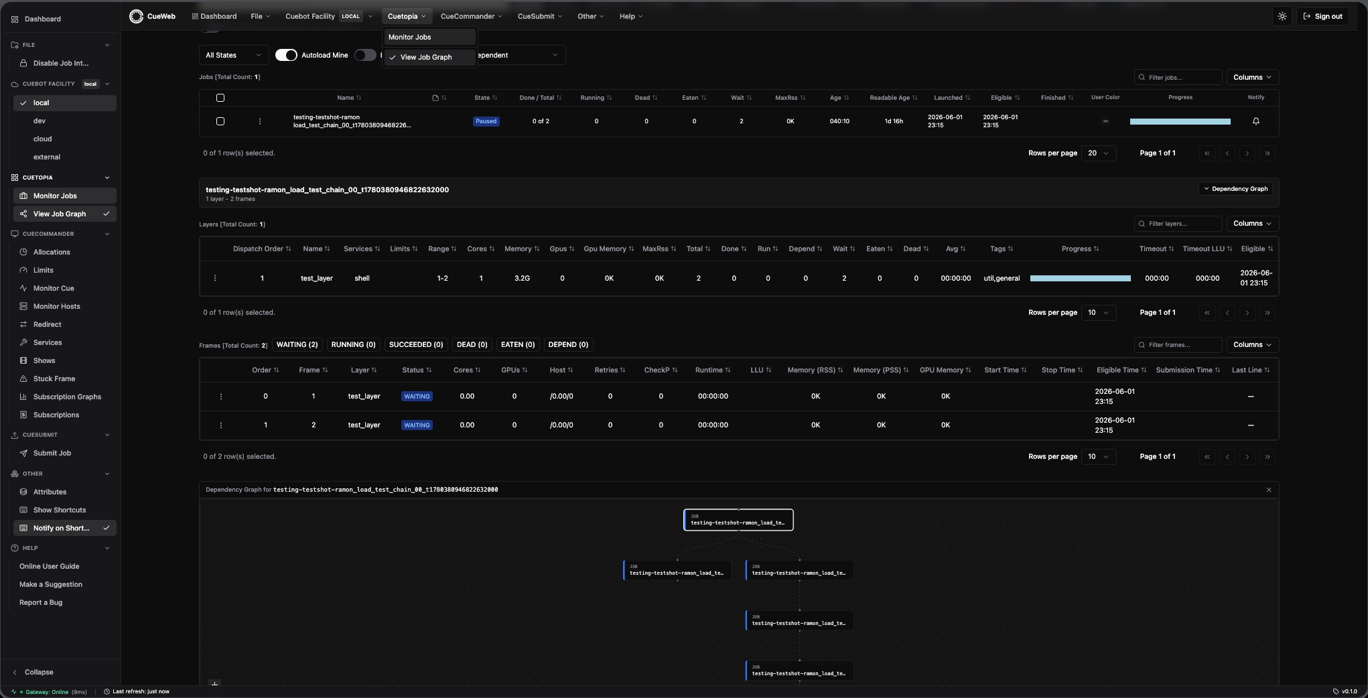Open layers table Columns dropdown

pos(1252,223)
